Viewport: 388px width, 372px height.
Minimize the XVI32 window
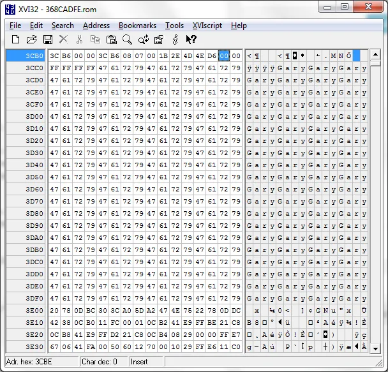click(327, 7)
